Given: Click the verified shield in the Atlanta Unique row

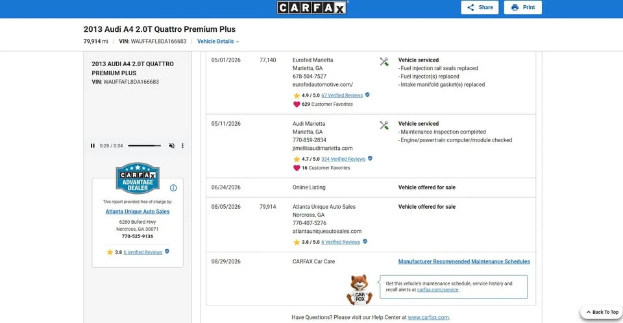Looking at the screenshot, I should coord(365,241).
